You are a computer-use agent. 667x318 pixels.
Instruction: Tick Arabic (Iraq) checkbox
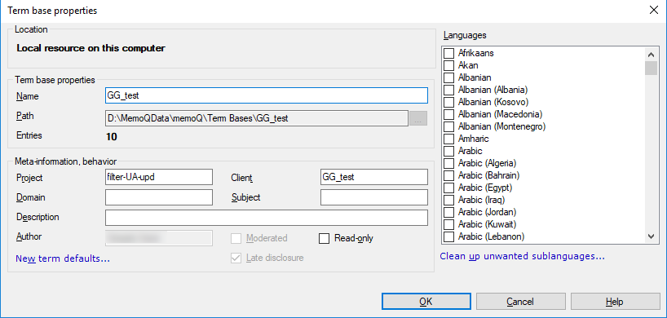pyautogui.click(x=448, y=200)
